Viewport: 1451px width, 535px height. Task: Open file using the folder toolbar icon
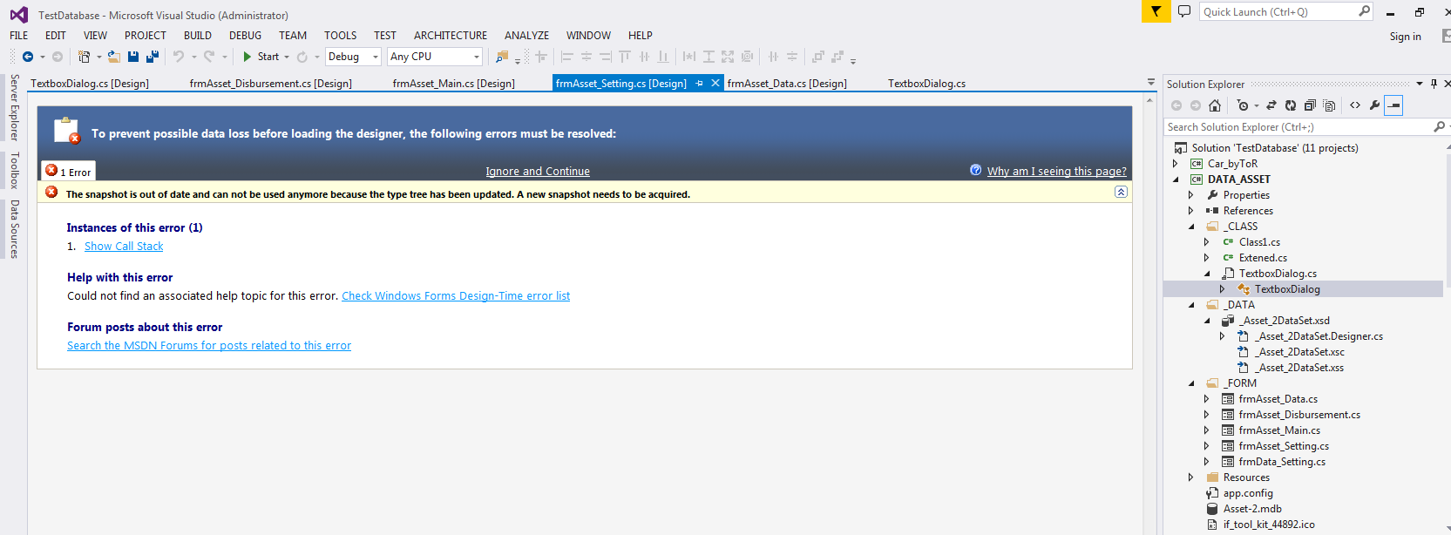tap(113, 57)
